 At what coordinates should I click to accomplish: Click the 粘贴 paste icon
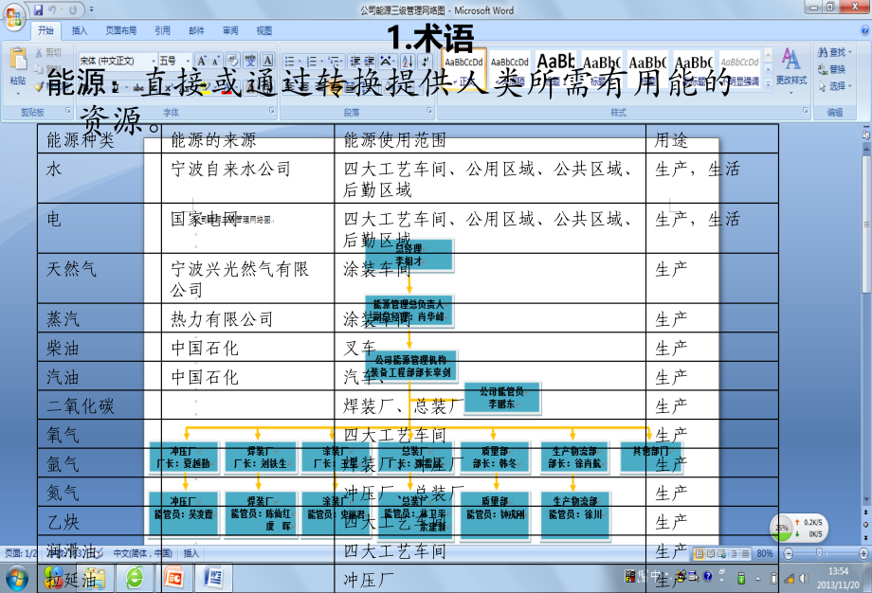pos(18,60)
